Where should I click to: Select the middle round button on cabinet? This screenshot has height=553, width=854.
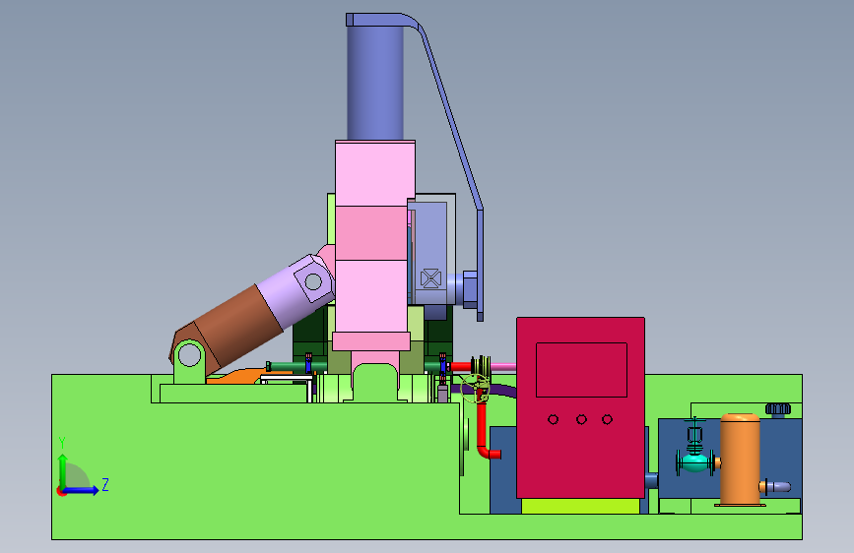pyautogui.click(x=581, y=419)
